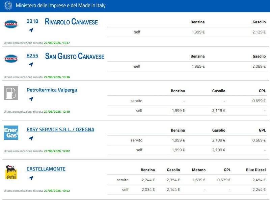The width and height of the screenshot is (270, 204).
Task: Open navigation arrow for station 3318
Action: click(x=31, y=30)
